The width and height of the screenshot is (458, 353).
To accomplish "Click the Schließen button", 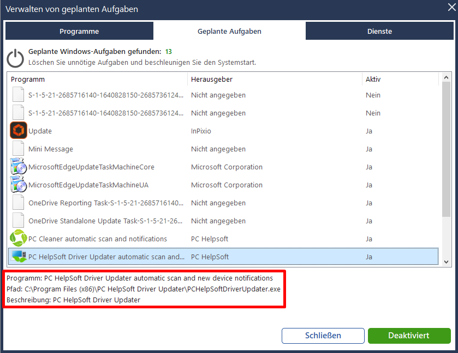I will pos(323,336).
